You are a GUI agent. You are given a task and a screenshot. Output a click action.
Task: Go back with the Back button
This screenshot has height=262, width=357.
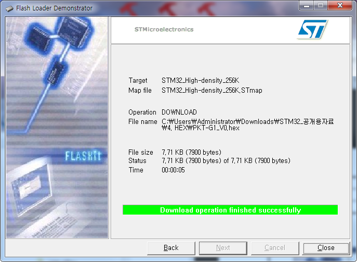coord(171,248)
